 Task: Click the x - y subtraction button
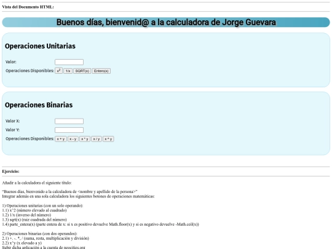coord(73,139)
